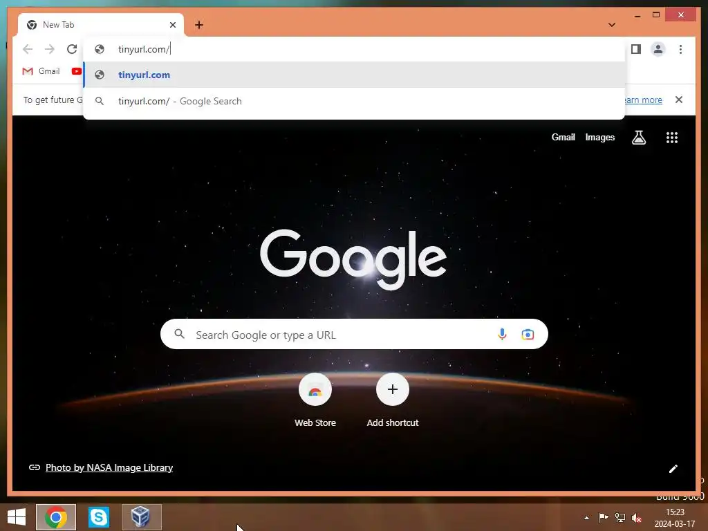
Task: Click the Google logo doodle
Action: (353, 260)
